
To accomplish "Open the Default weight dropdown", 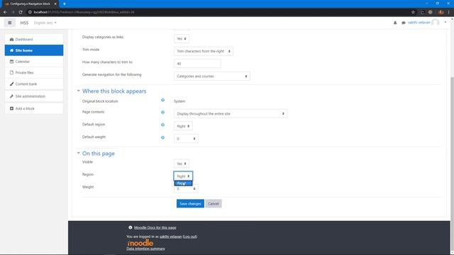I will click(x=186, y=139).
